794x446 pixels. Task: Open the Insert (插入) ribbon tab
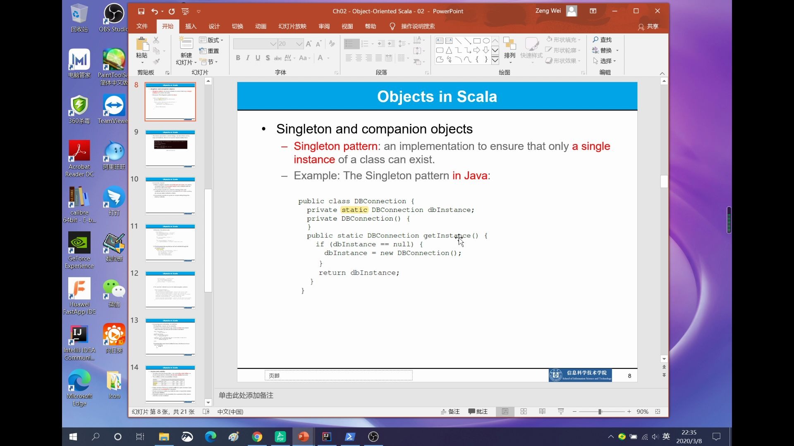[x=191, y=26]
